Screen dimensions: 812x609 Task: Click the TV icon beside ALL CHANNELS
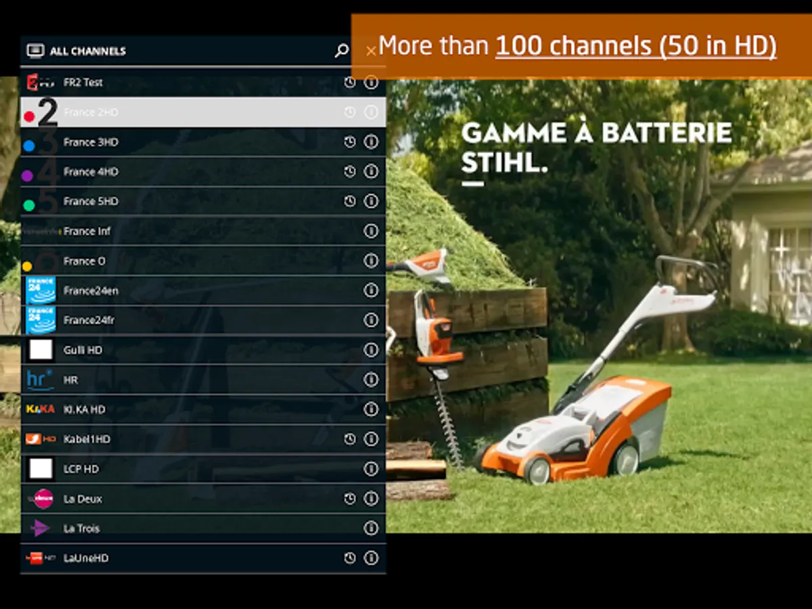tap(35, 51)
